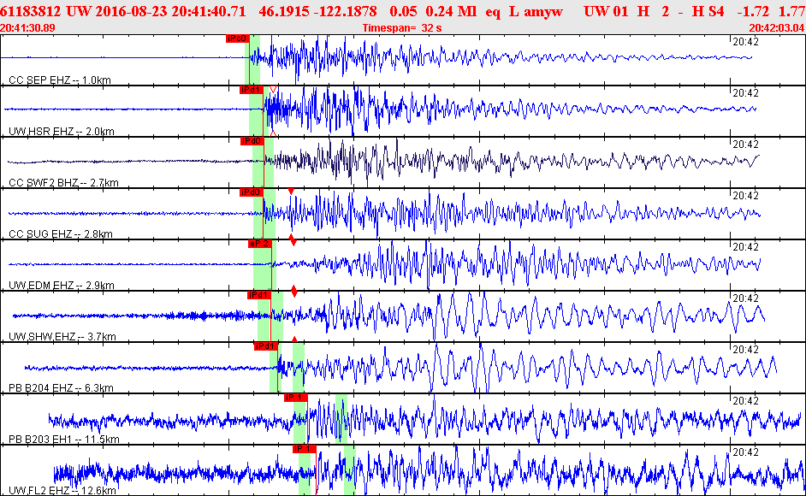Click station label CC SUG EHZ -- 2.8km
The width and height of the screenshot is (806, 496).
(x=61, y=234)
